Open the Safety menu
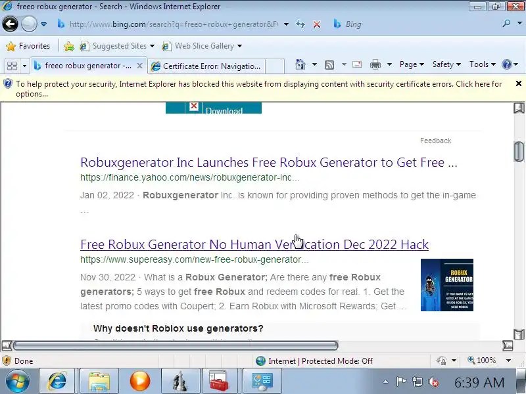The image size is (526, 394). click(446, 64)
